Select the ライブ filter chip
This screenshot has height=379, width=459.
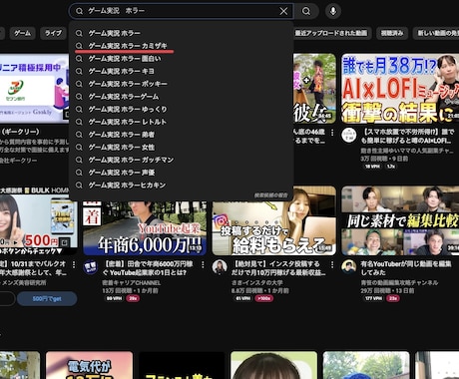coord(53,33)
